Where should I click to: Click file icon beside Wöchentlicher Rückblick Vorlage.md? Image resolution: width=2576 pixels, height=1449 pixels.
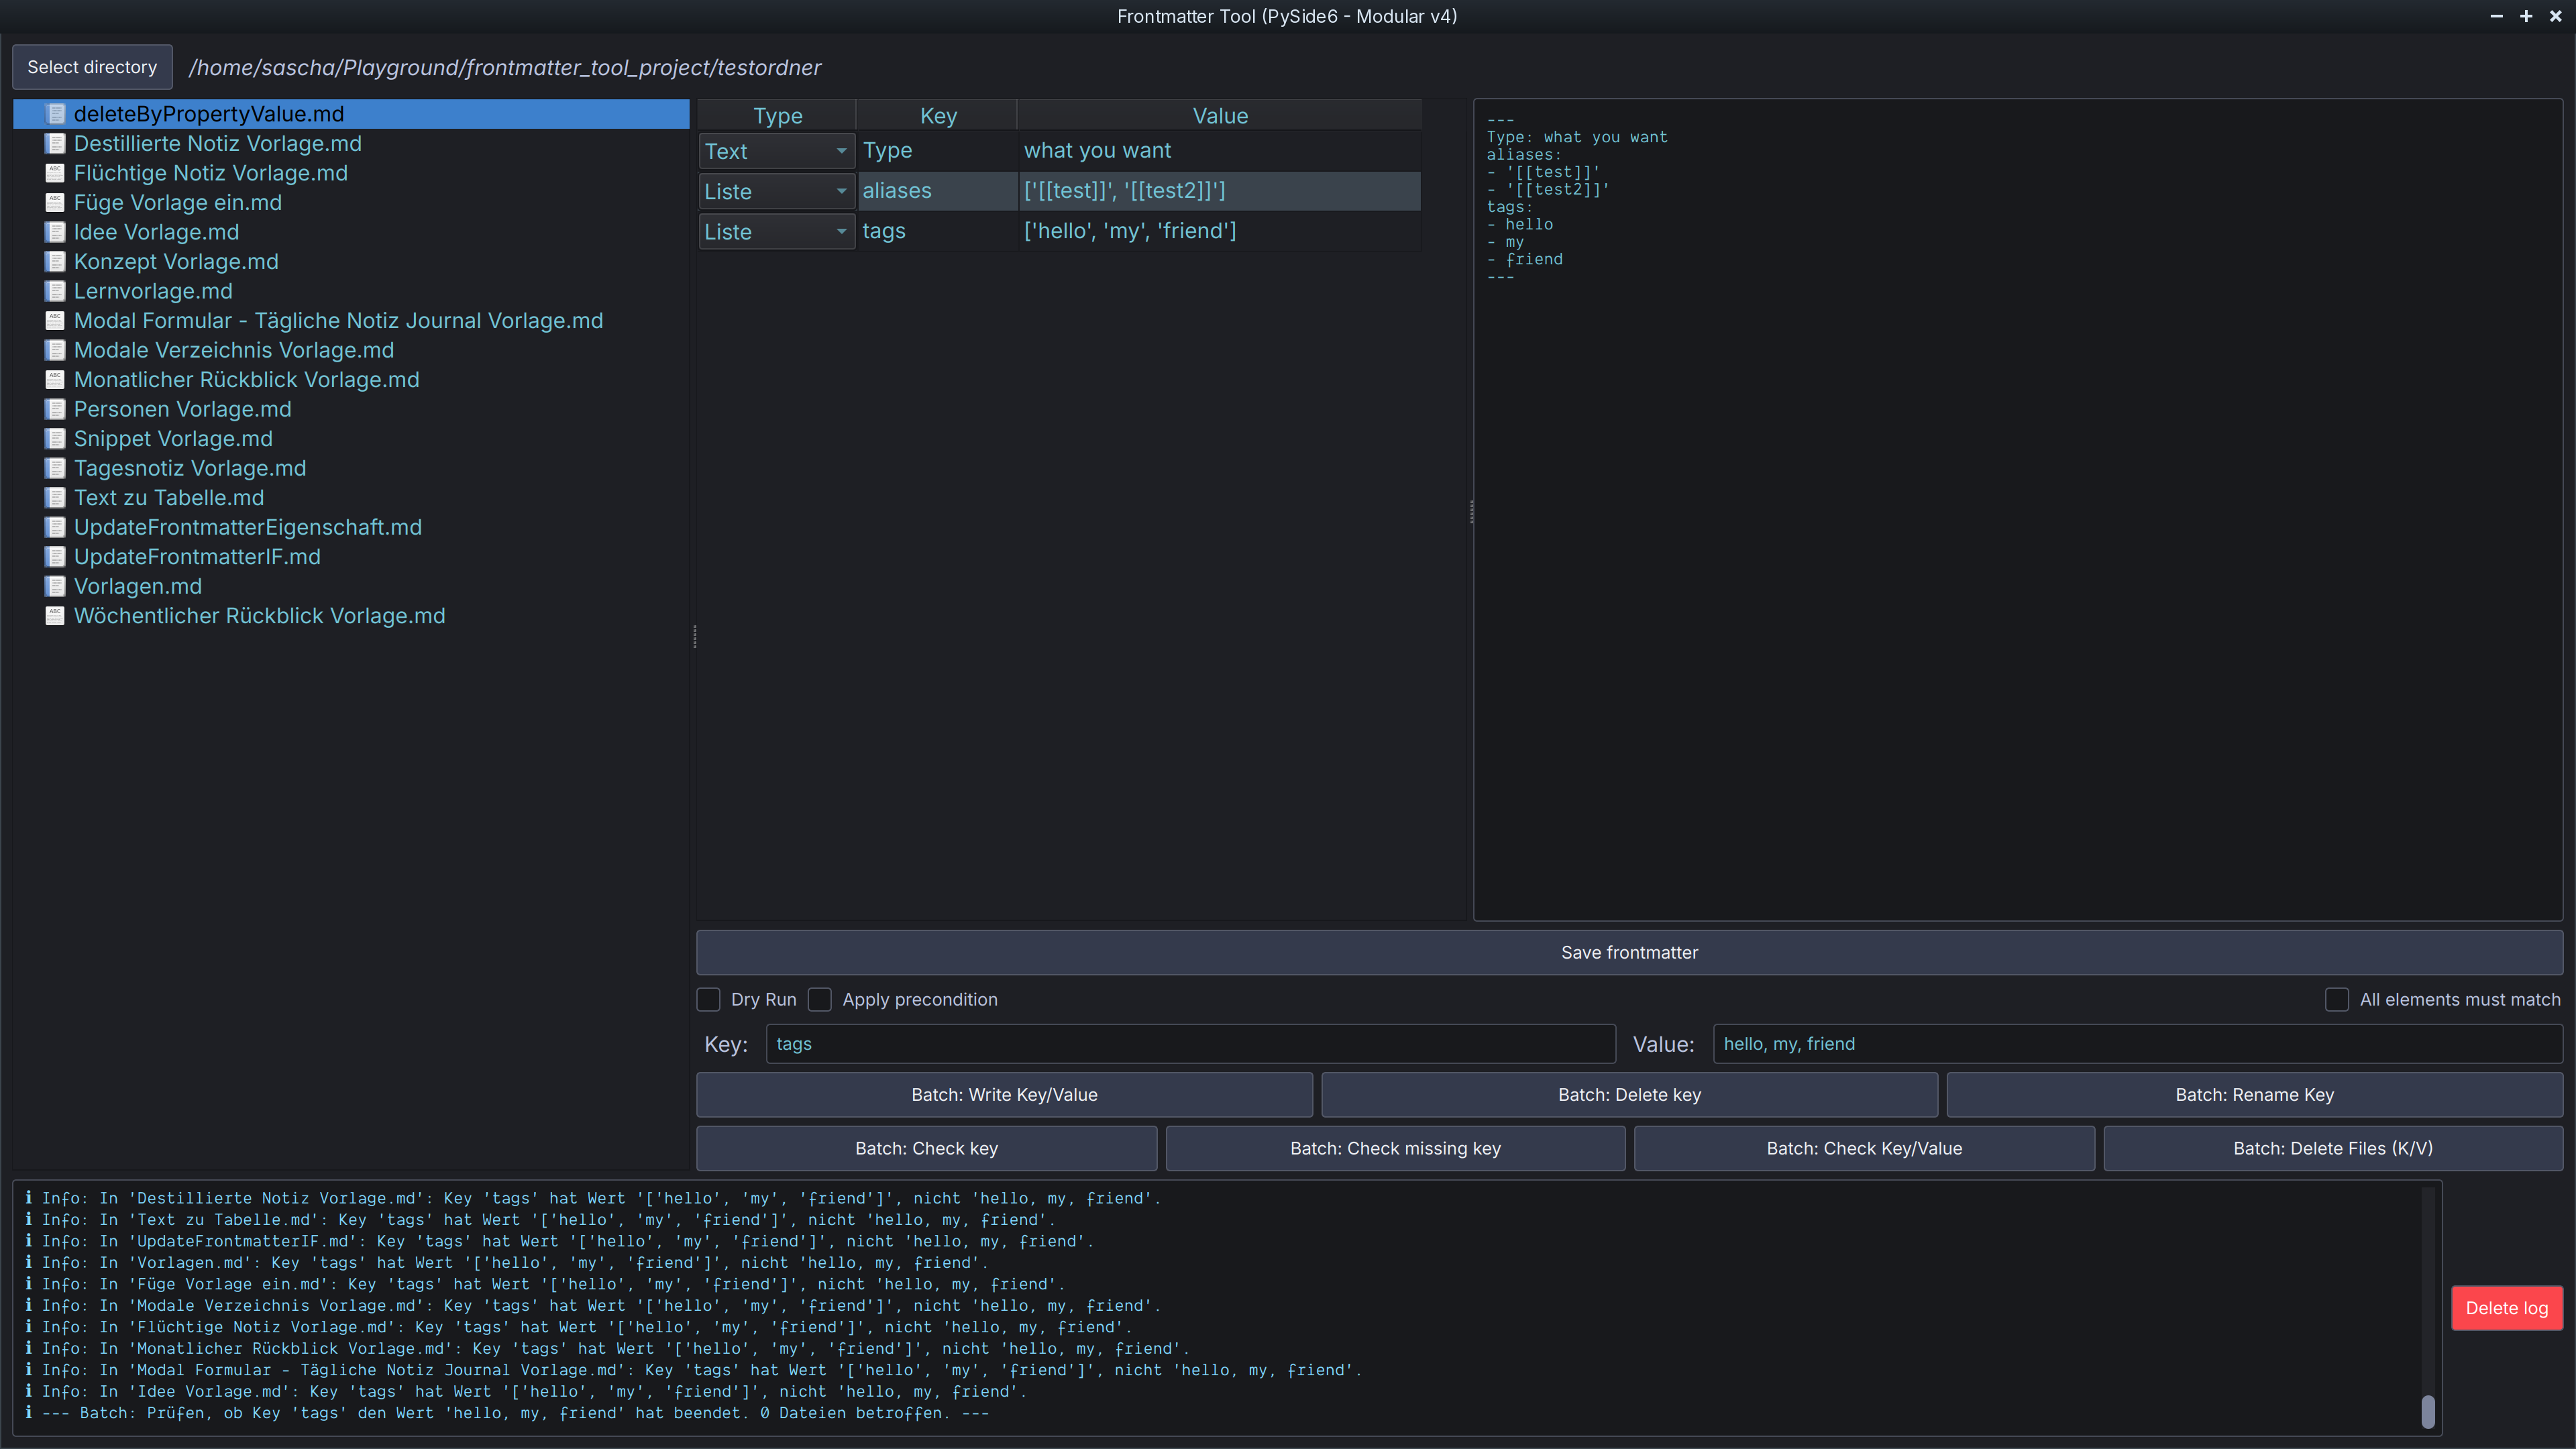point(56,616)
